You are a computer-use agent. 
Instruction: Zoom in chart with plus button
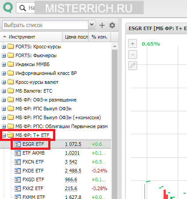coord(133,43)
